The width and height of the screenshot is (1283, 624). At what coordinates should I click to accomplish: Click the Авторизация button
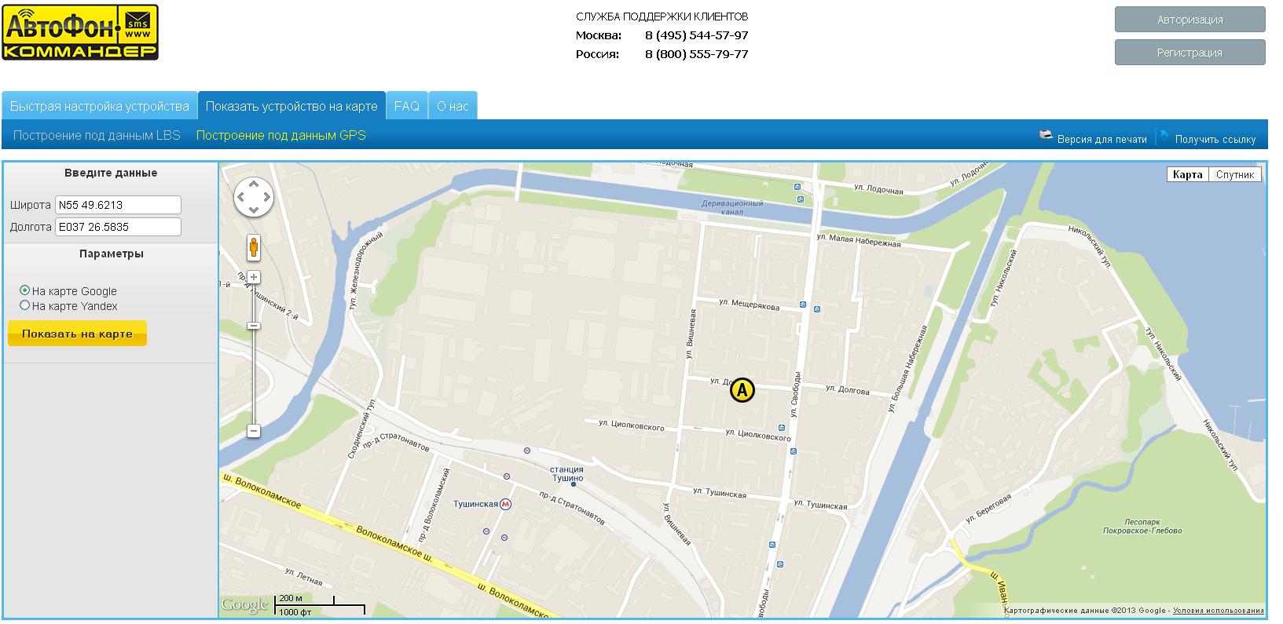point(1190,20)
